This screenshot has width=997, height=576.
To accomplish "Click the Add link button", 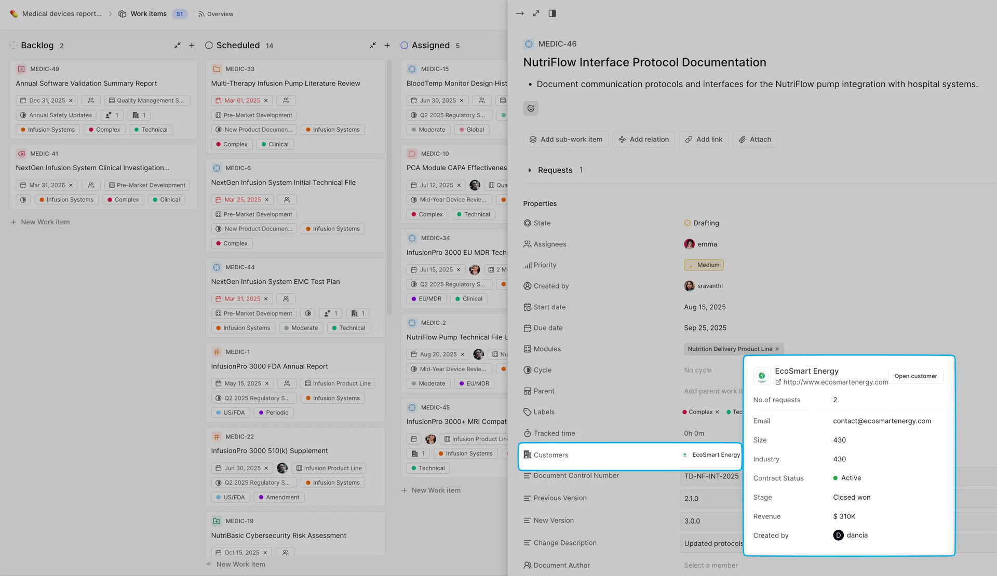I will (704, 140).
